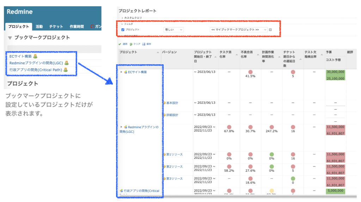Image resolution: width=361 pixels, height=202 pixels.
Task: Uncheck the プロジェクト filter checkbox
Action: pyautogui.click(x=123, y=30)
